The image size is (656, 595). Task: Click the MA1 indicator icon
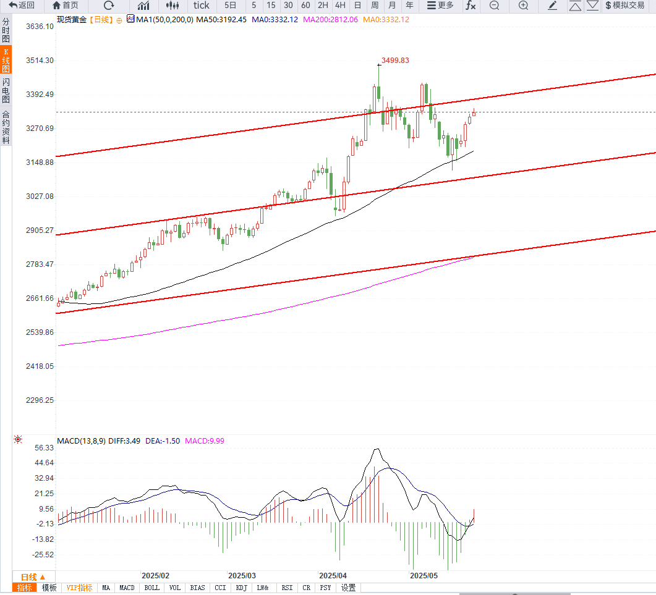pyautogui.click(x=130, y=19)
